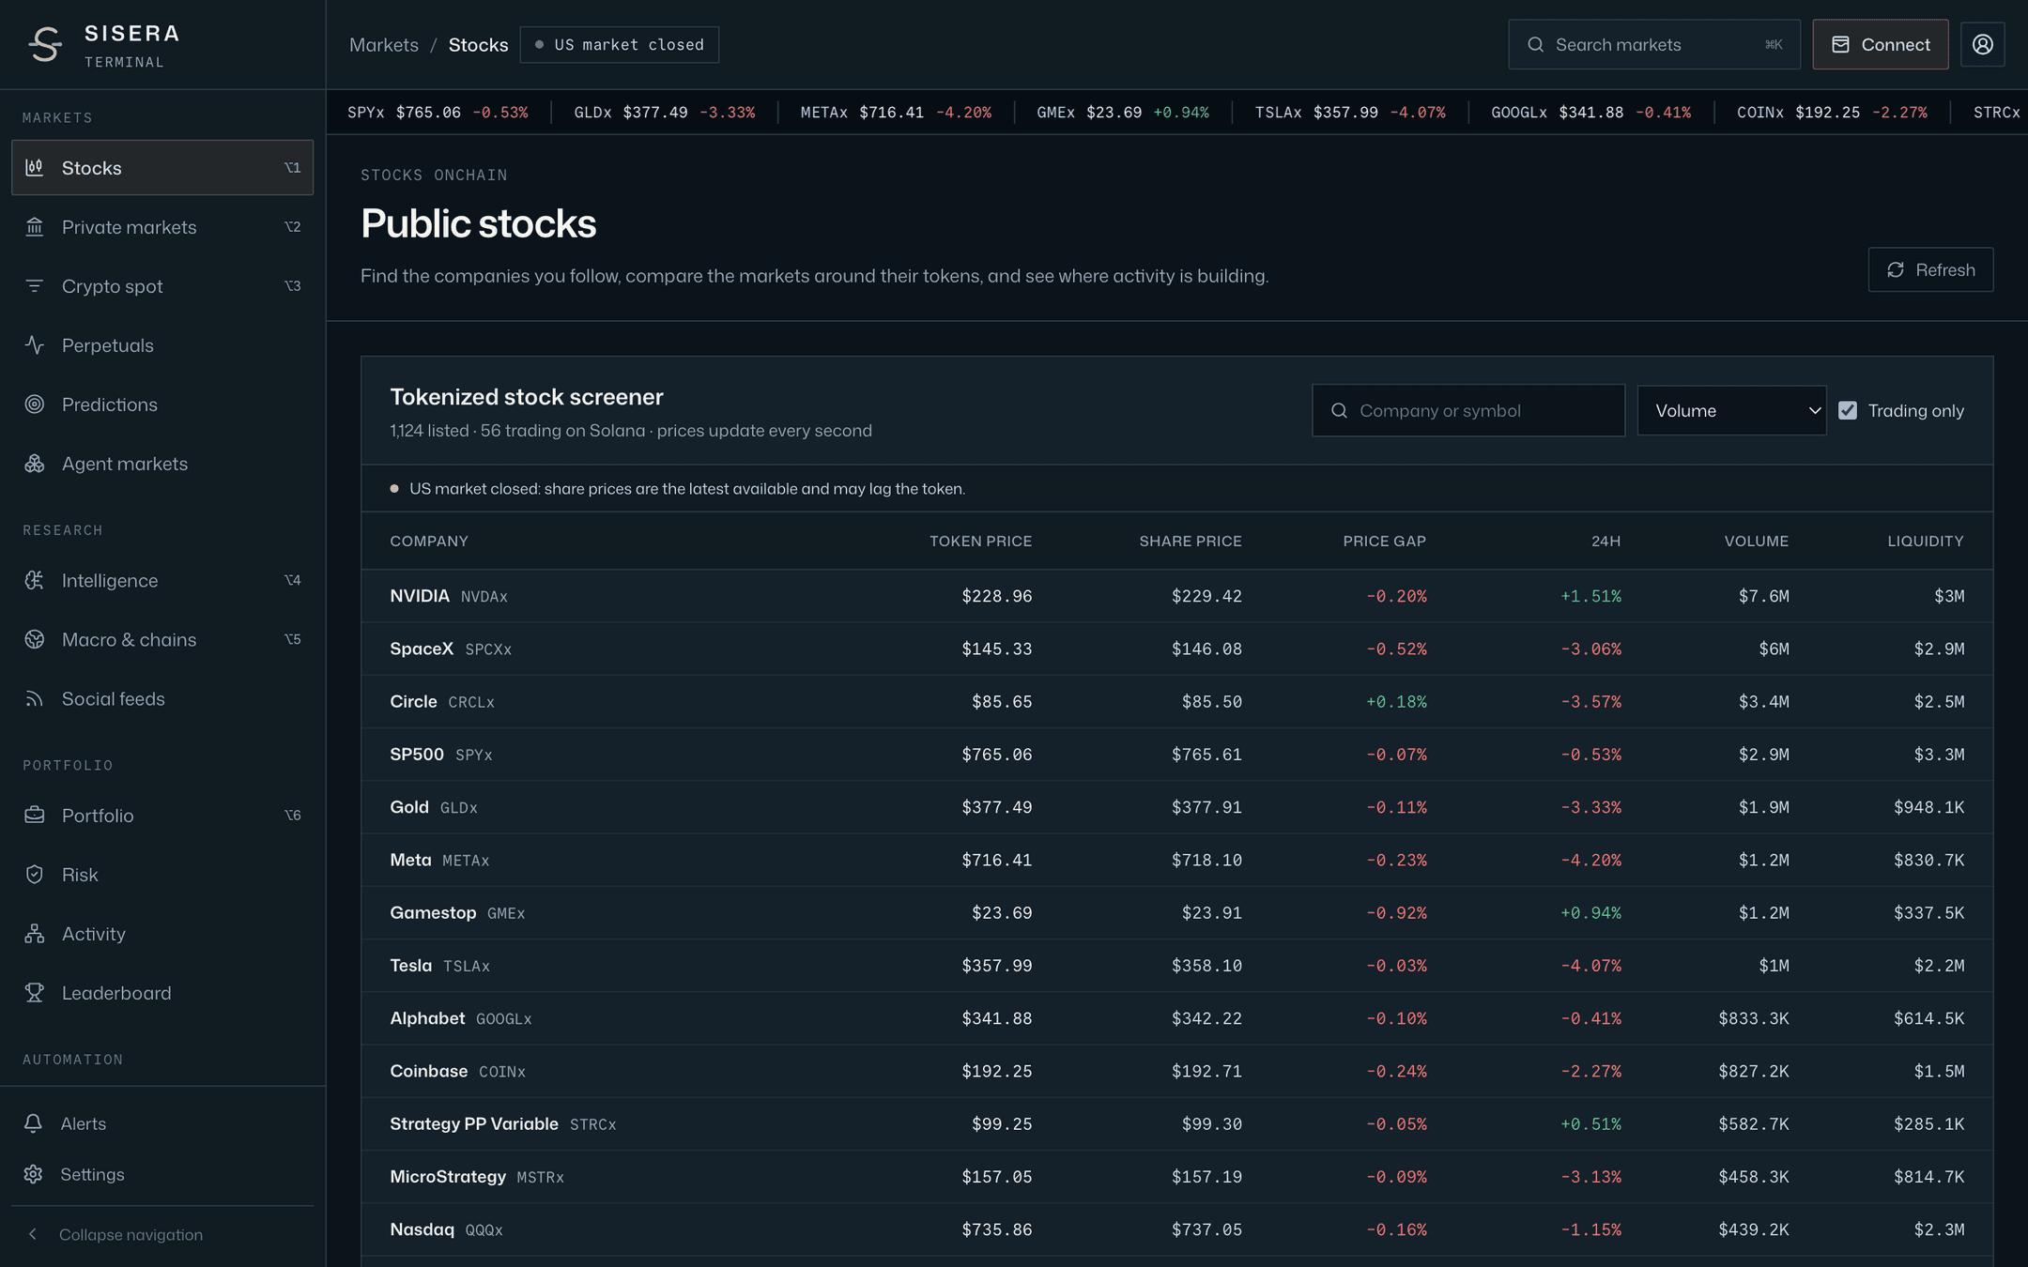Go to Markets breadcrumb
This screenshot has height=1267, width=2028.
click(x=384, y=44)
